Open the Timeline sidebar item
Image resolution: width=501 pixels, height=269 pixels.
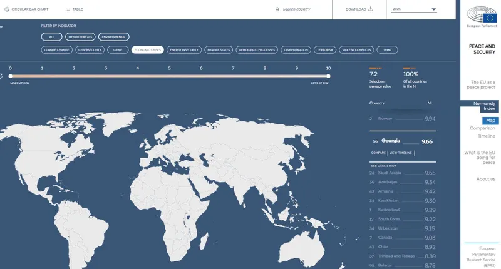point(487,136)
